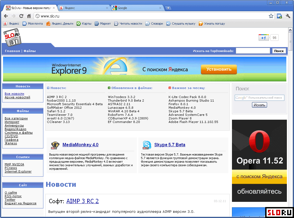The height and width of the screenshot is (218, 294).
Task: Open the Twitter link in Сайт section
Action: click(x=10, y=200)
